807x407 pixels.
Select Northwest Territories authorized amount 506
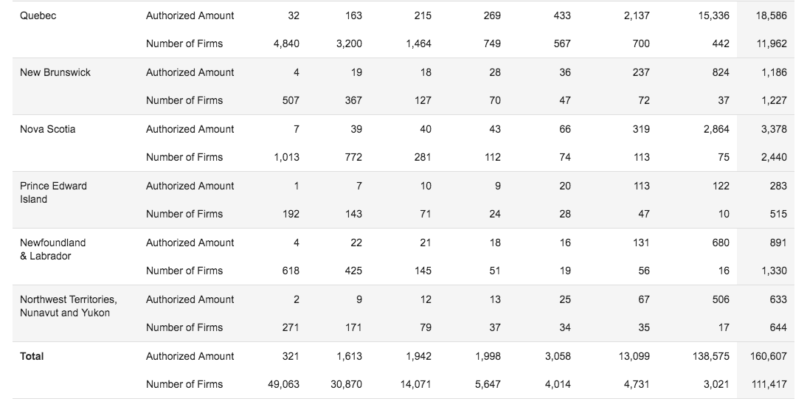point(721,299)
